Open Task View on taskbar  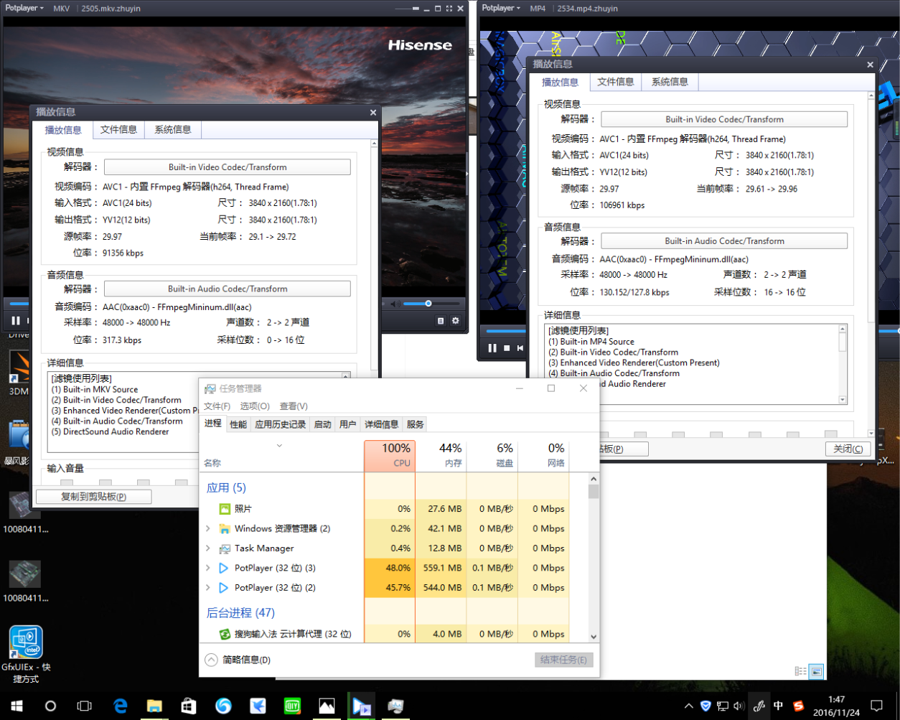pyautogui.click(x=85, y=706)
